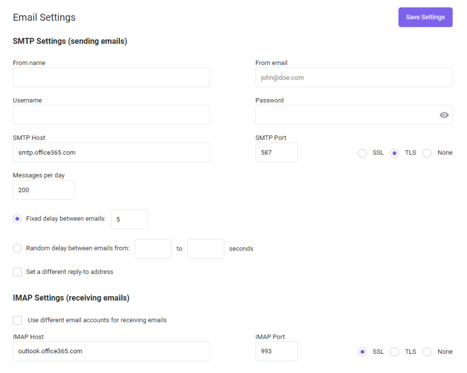Image resolution: width=467 pixels, height=373 pixels.
Task: Choose None for IMAP encryption
Action: click(x=427, y=352)
